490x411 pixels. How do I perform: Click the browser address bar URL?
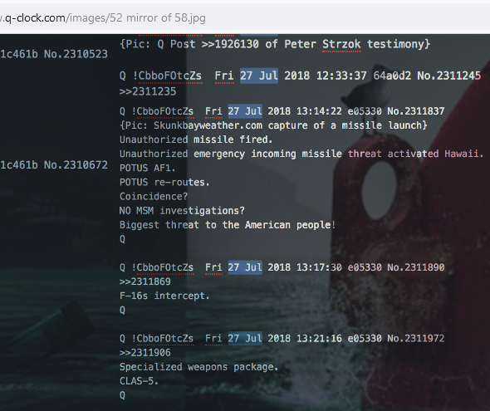[x=103, y=17]
